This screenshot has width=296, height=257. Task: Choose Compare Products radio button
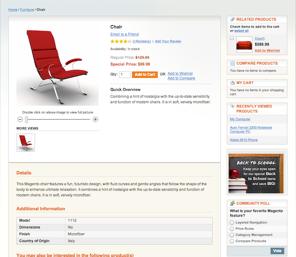pyautogui.click(x=232, y=241)
